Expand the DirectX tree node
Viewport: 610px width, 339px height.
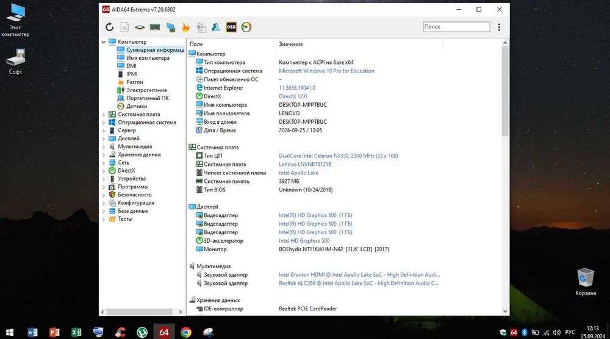(104, 171)
